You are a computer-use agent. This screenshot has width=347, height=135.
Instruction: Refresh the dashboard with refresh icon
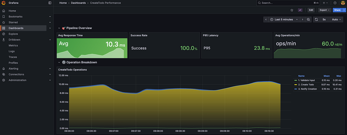pyautogui.click(x=316, y=20)
